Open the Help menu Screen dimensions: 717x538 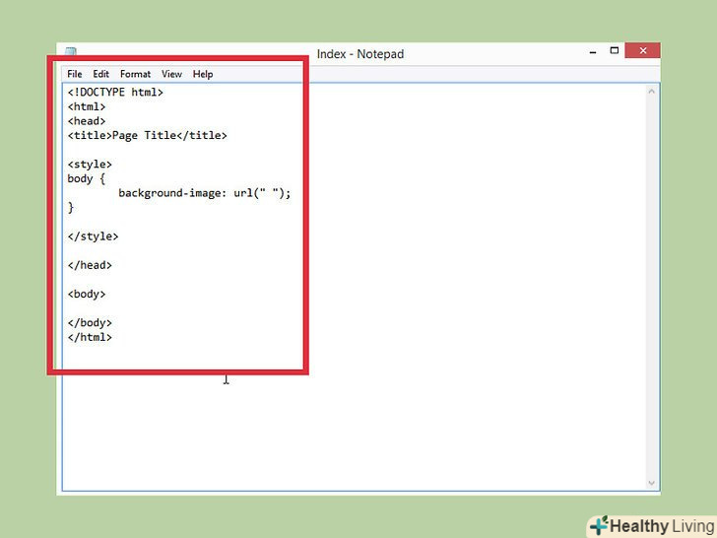point(203,74)
